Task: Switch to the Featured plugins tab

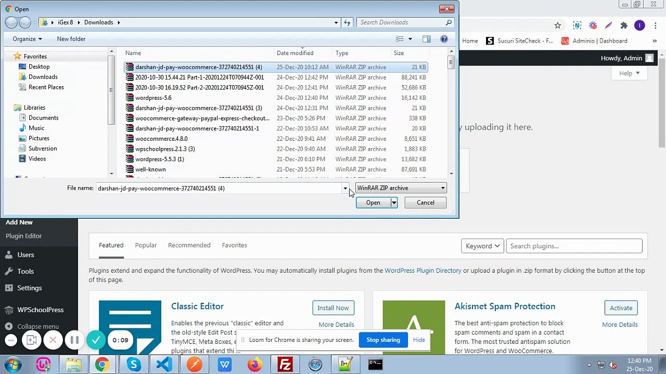Action: pos(111,245)
